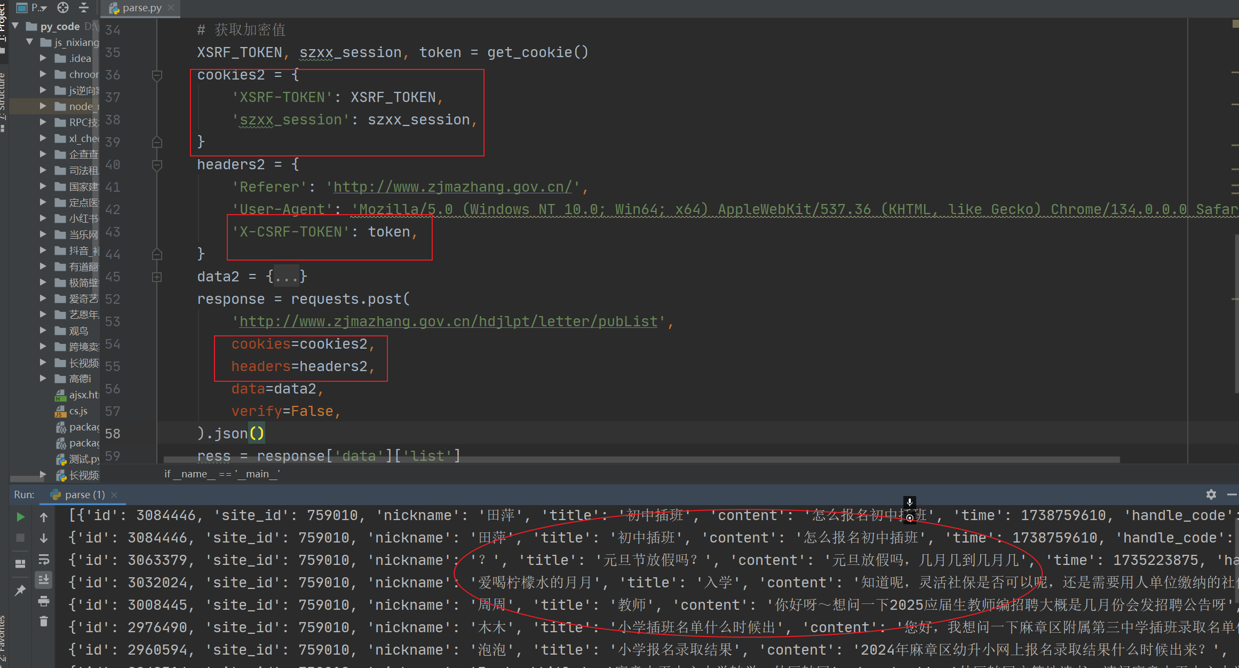Collapse the js_nixiang folder

[30, 42]
